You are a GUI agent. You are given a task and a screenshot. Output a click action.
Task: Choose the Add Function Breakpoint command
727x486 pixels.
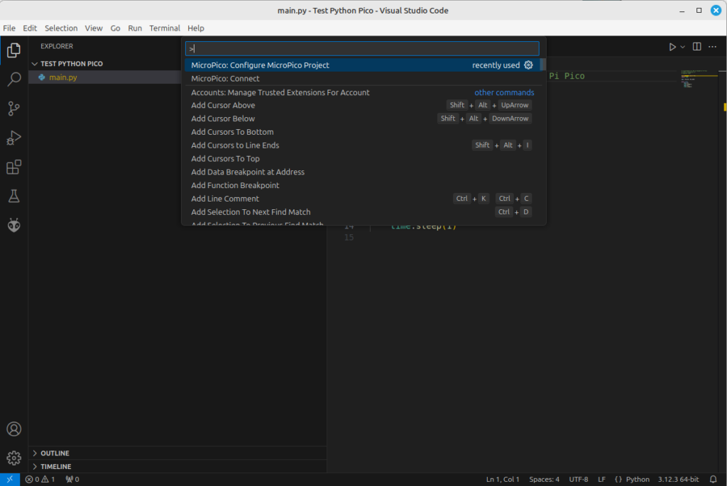click(x=363, y=185)
